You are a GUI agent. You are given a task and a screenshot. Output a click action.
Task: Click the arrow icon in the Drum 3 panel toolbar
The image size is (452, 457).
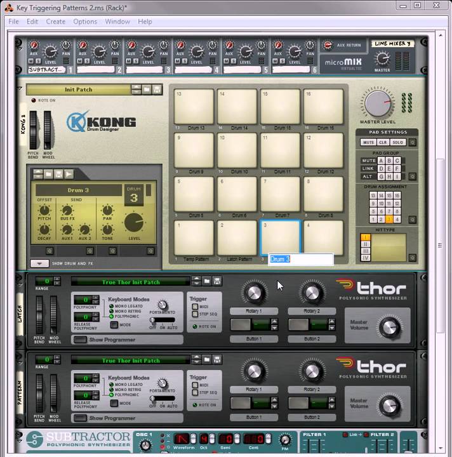click(69, 174)
